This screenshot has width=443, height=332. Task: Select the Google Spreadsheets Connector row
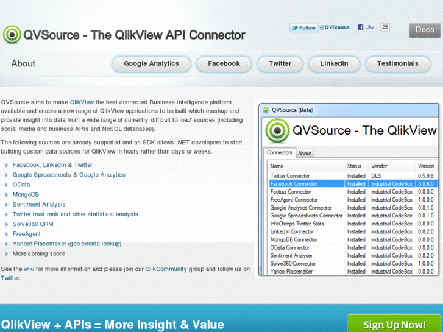pos(353,216)
